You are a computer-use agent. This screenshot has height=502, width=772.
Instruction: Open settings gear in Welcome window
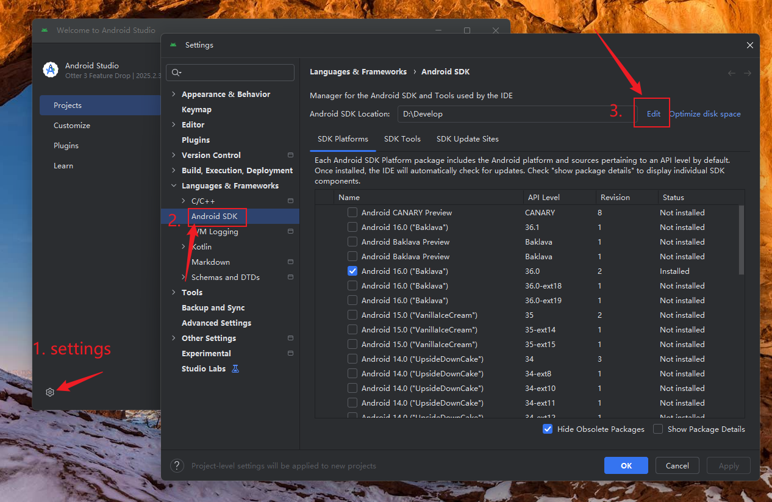tap(50, 392)
